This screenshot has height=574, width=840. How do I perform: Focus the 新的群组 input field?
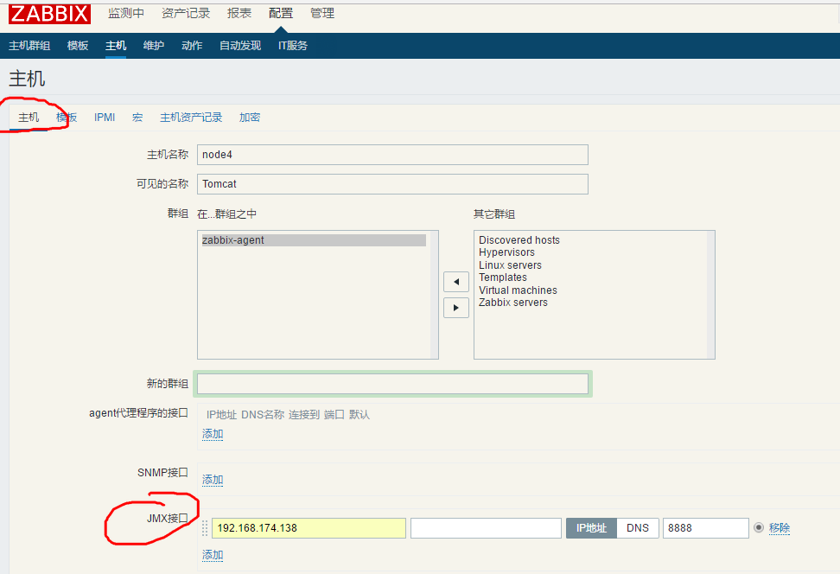[x=392, y=384]
